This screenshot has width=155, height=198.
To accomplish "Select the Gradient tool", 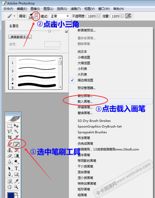I will (x=16, y=156).
